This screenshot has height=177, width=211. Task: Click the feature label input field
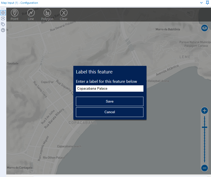point(110,88)
